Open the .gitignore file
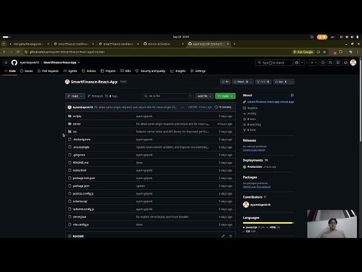This screenshot has height=272, width=362. coord(79,155)
